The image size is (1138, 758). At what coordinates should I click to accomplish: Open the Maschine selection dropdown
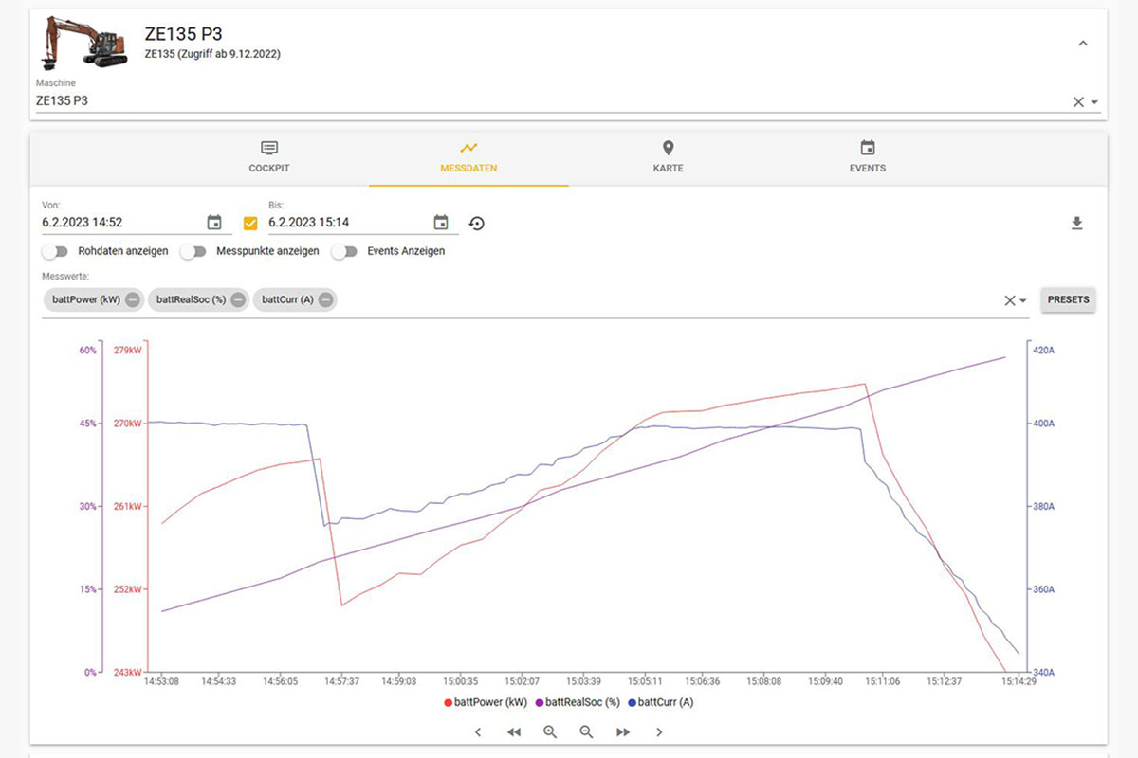point(1094,102)
